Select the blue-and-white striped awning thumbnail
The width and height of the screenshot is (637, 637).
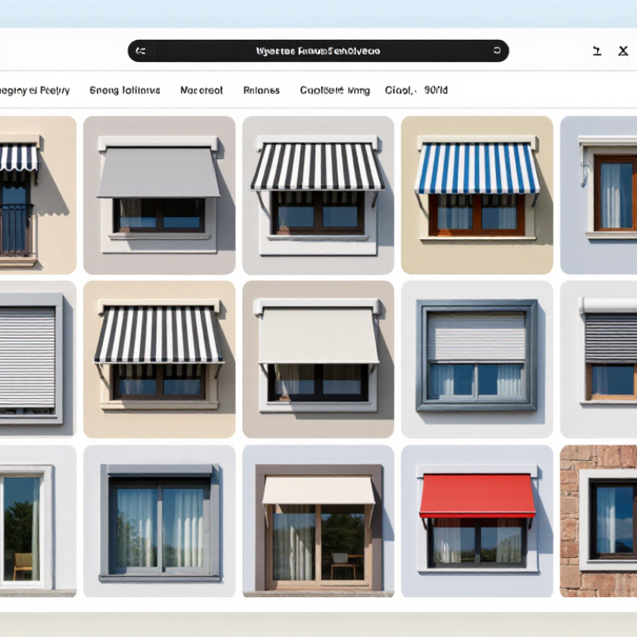tap(477, 195)
